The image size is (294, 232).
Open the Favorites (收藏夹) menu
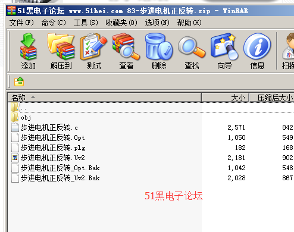(x=121, y=23)
